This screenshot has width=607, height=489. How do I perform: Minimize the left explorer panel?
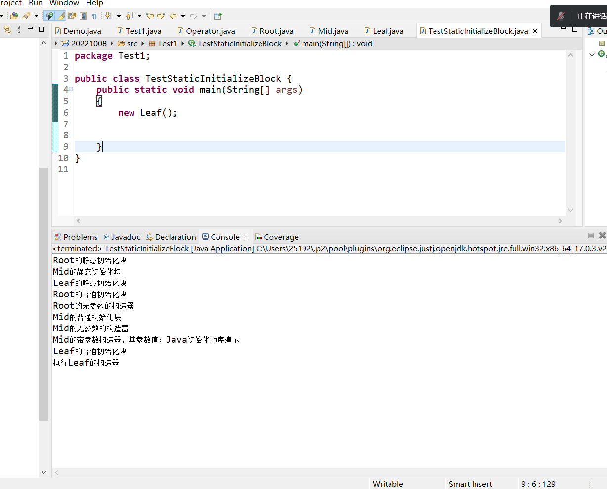[x=30, y=28]
